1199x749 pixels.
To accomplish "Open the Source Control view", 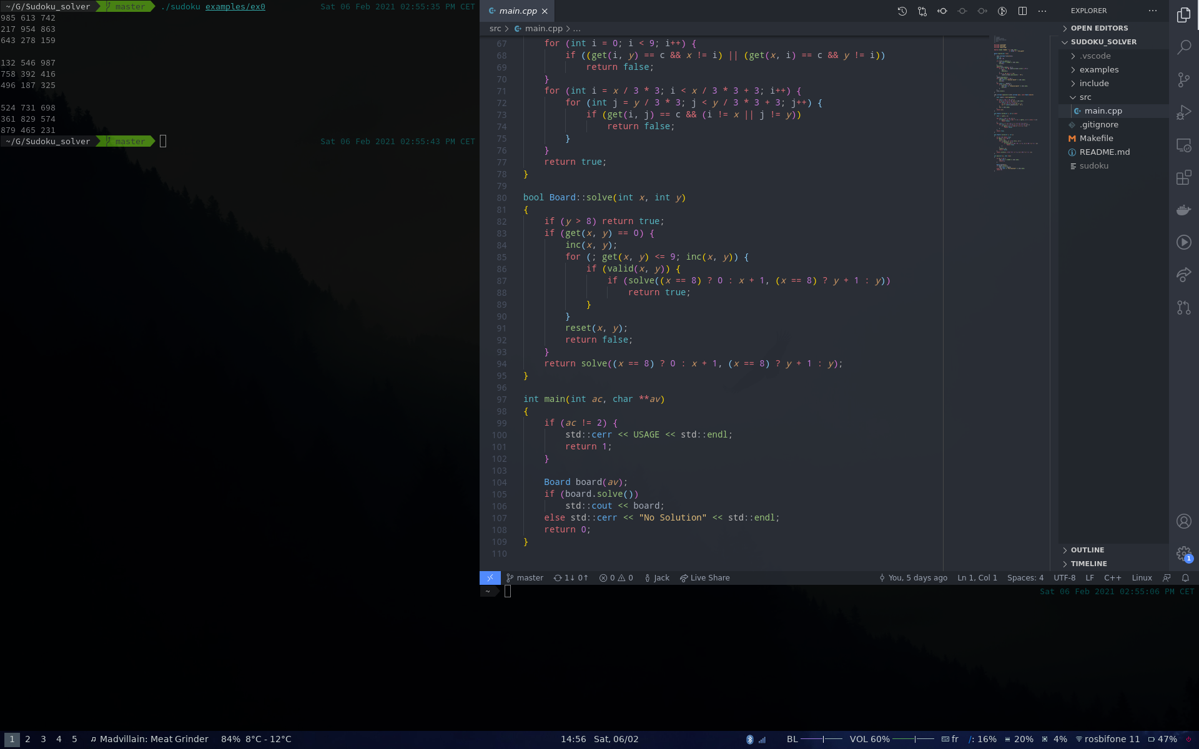I will tap(1183, 80).
